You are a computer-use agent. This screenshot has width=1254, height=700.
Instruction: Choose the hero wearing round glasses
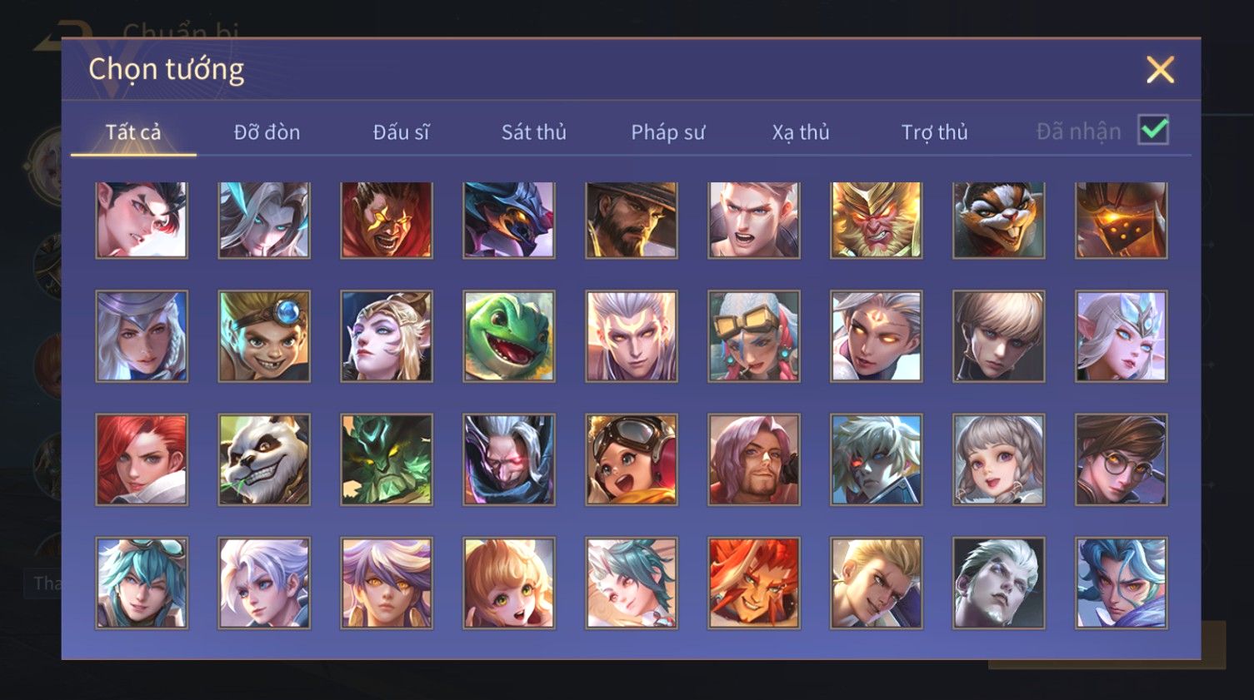pos(1122,459)
